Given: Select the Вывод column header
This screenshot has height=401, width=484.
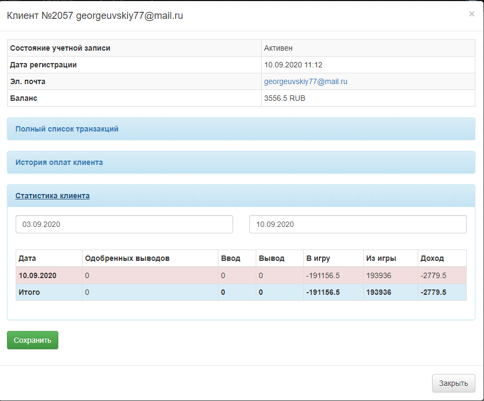Looking at the screenshot, I should 271,259.
